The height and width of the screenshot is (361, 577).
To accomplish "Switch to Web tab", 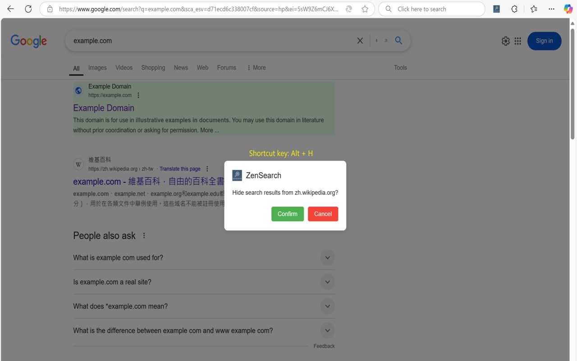I will 202,68.
